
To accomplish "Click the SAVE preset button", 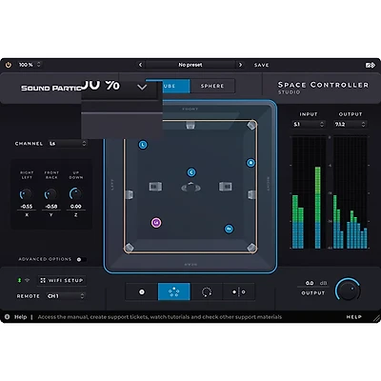I will [x=261, y=65].
